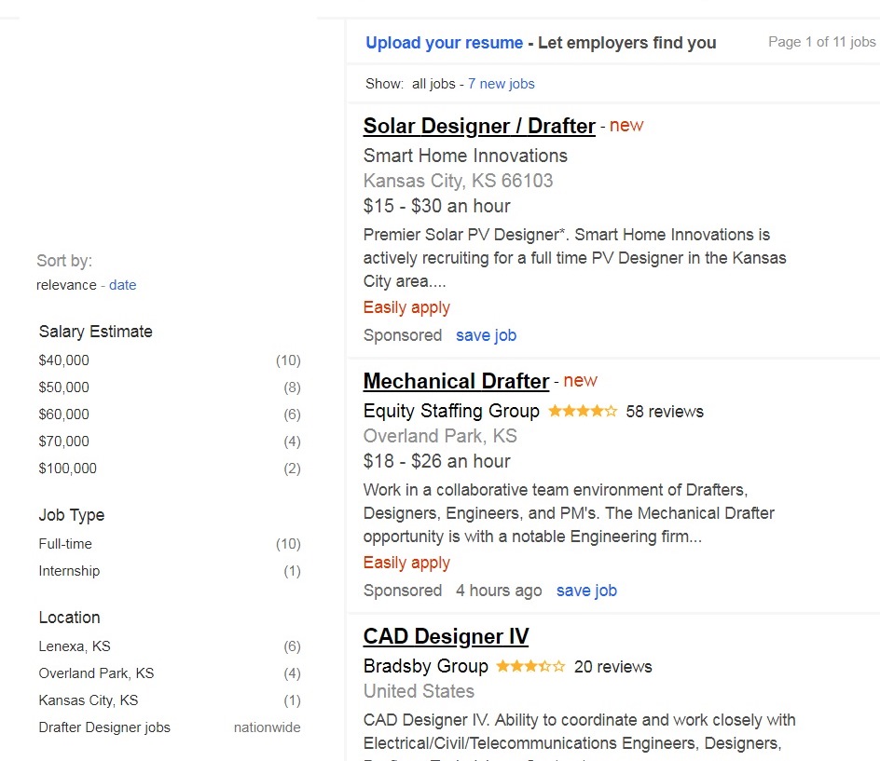The image size is (880, 761).
Task: Filter by $40,000 salary estimate
Action: 64,360
